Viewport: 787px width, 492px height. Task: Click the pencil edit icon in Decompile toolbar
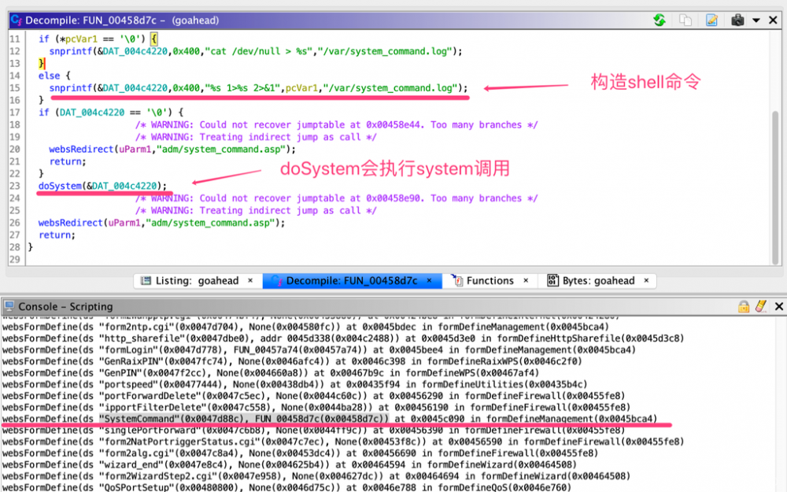(x=713, y=20)
